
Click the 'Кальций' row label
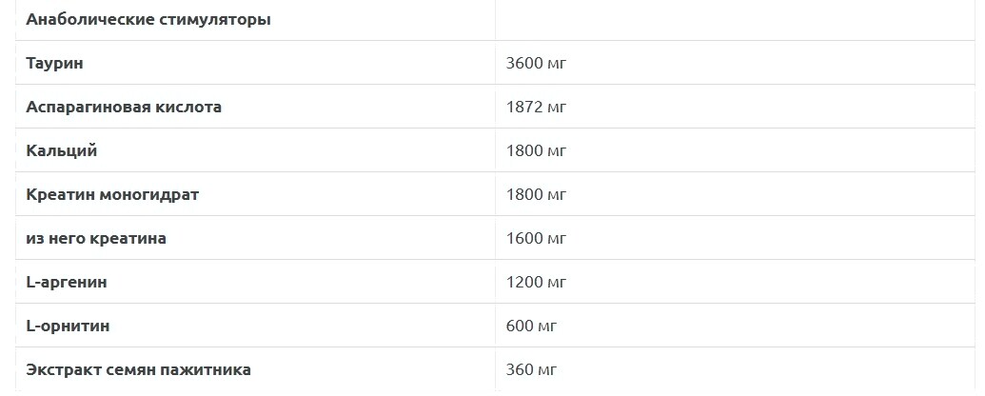click(62, 150)
